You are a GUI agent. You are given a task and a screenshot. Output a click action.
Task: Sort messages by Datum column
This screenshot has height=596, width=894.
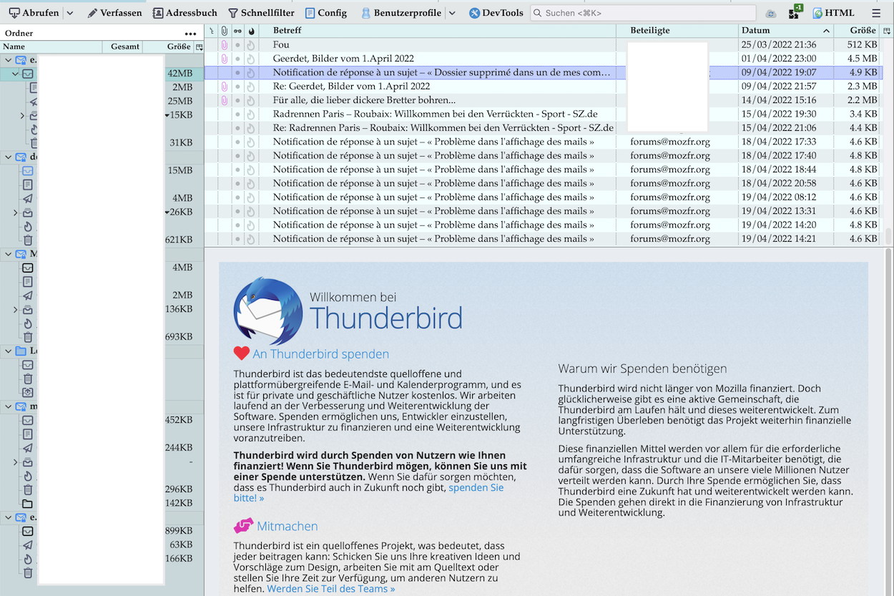(786, 31)
